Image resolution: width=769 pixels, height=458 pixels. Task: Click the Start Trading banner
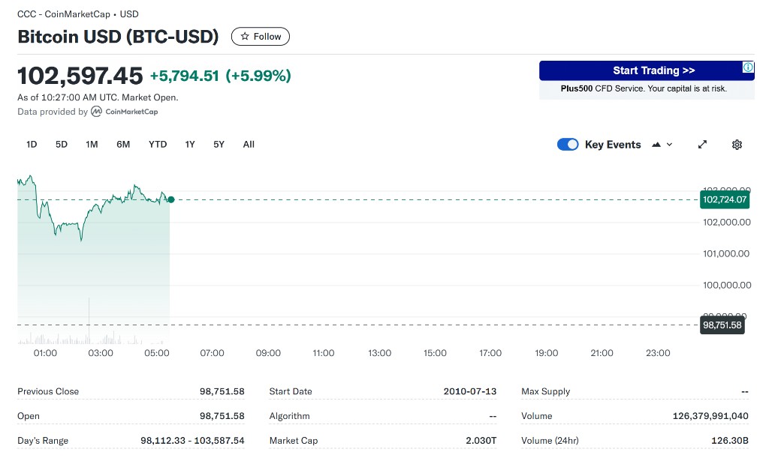[x=647, y=70]
